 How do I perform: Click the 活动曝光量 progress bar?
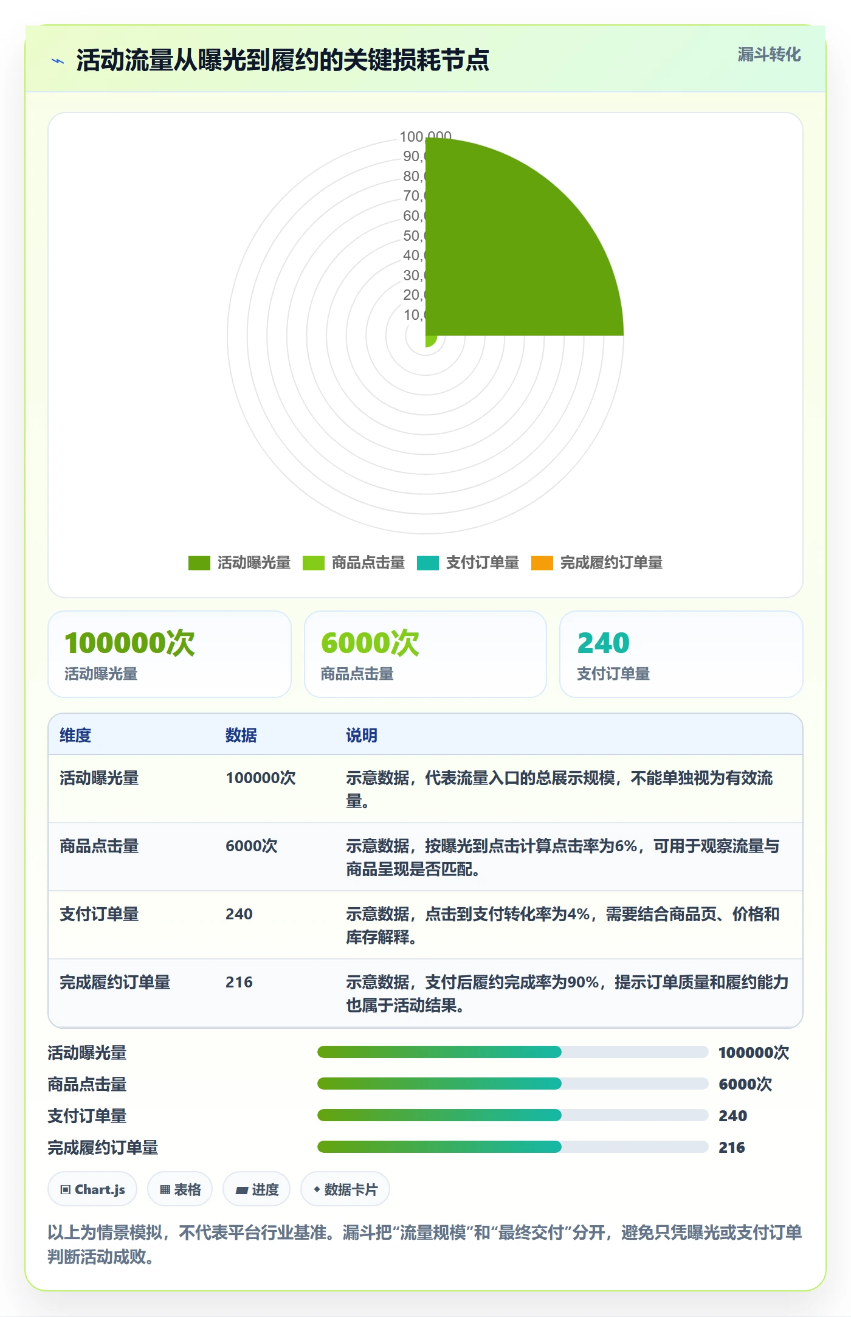513,1052
